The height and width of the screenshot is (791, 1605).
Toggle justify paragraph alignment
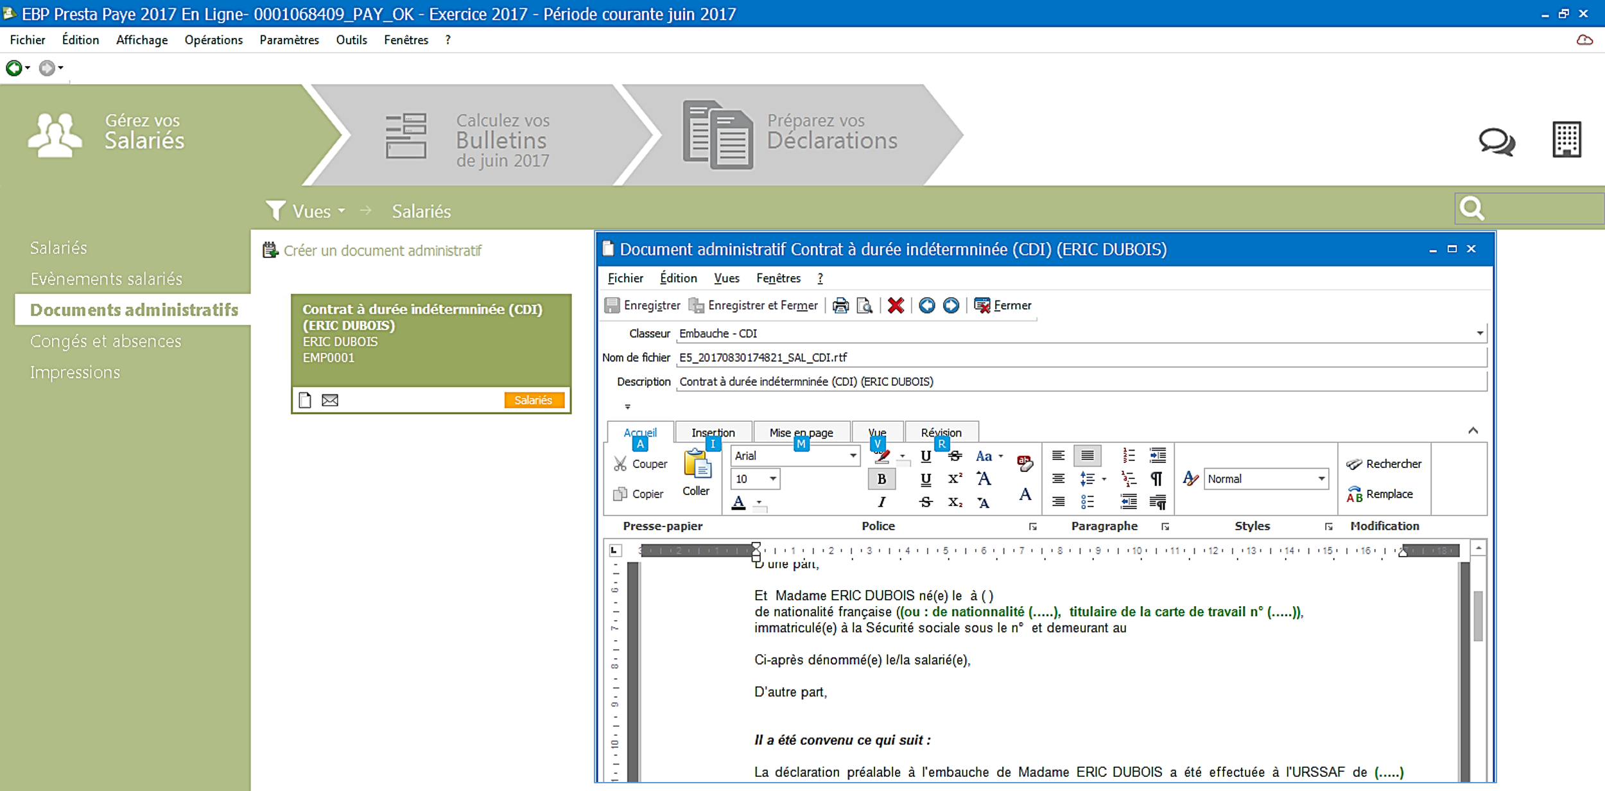coord(1087,456)
